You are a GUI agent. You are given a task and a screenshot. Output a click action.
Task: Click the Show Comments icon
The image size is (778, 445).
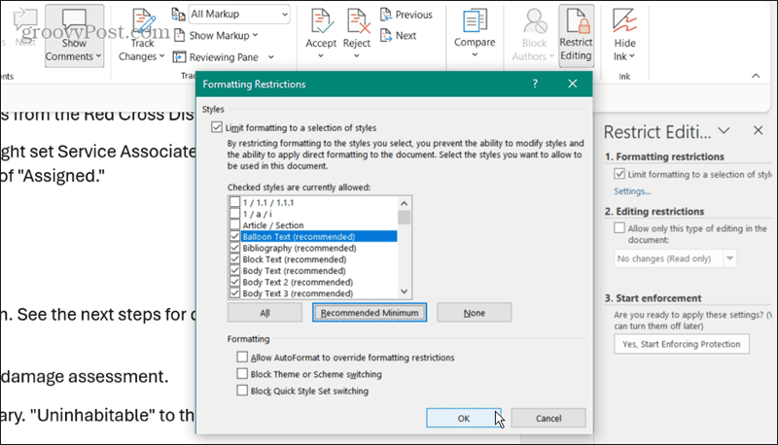pos(74,21)
